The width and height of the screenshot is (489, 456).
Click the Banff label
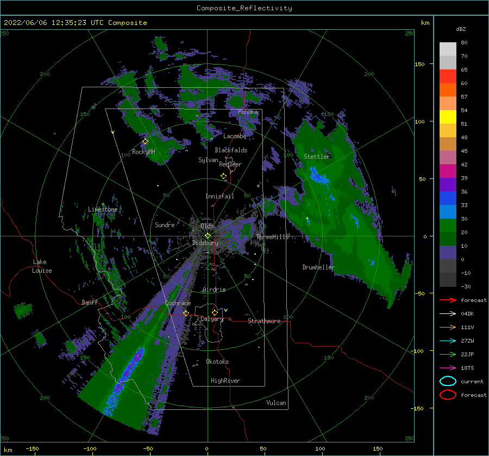tap(90, 303)
